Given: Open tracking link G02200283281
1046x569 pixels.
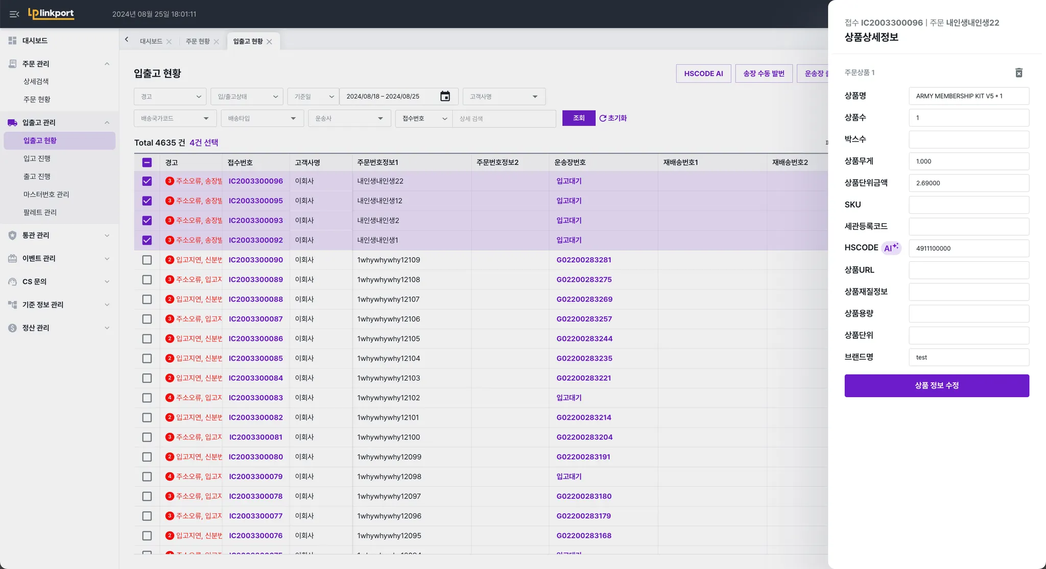Looking at the screenshot, I should click(584, 260).
